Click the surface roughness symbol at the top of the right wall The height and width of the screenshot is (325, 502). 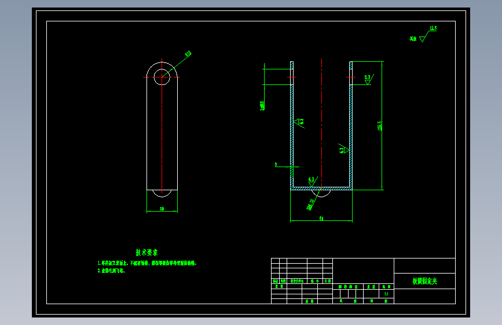[369, 80]
